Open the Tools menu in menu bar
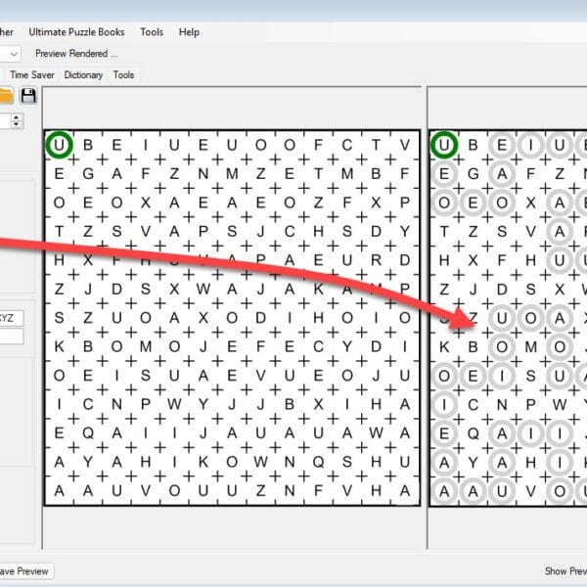The height and width of the screenshot is (587, 587). 152,32
